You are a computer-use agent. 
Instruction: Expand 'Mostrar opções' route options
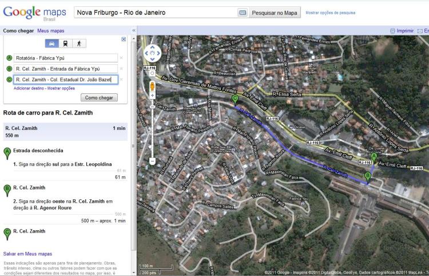click(61, 88)
